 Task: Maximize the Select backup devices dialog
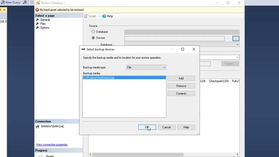(x=183, y=49)
